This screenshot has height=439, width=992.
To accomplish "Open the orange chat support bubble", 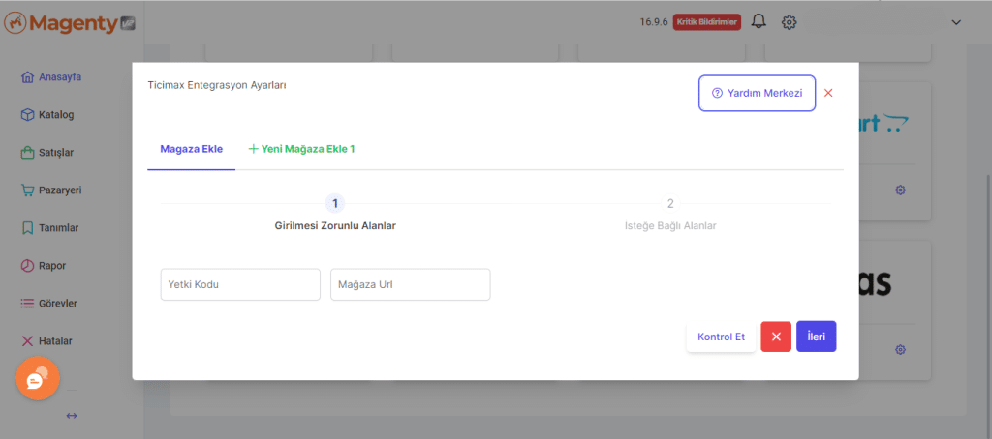I will point(38,378).
